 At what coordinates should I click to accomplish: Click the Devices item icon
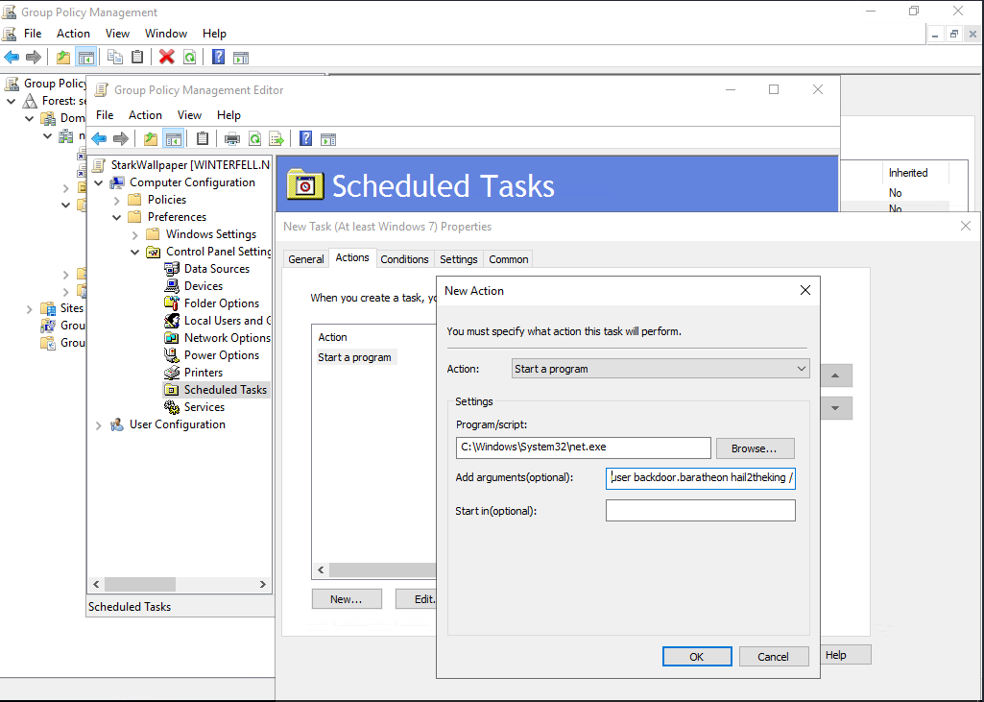[x=172, y=286]
